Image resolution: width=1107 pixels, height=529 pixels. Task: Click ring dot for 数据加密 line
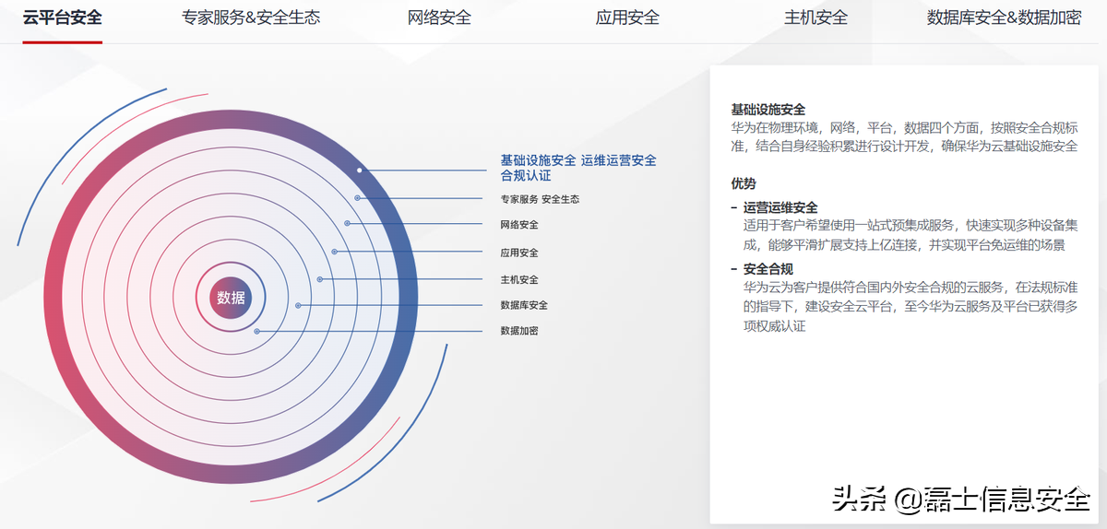(256, 330)
